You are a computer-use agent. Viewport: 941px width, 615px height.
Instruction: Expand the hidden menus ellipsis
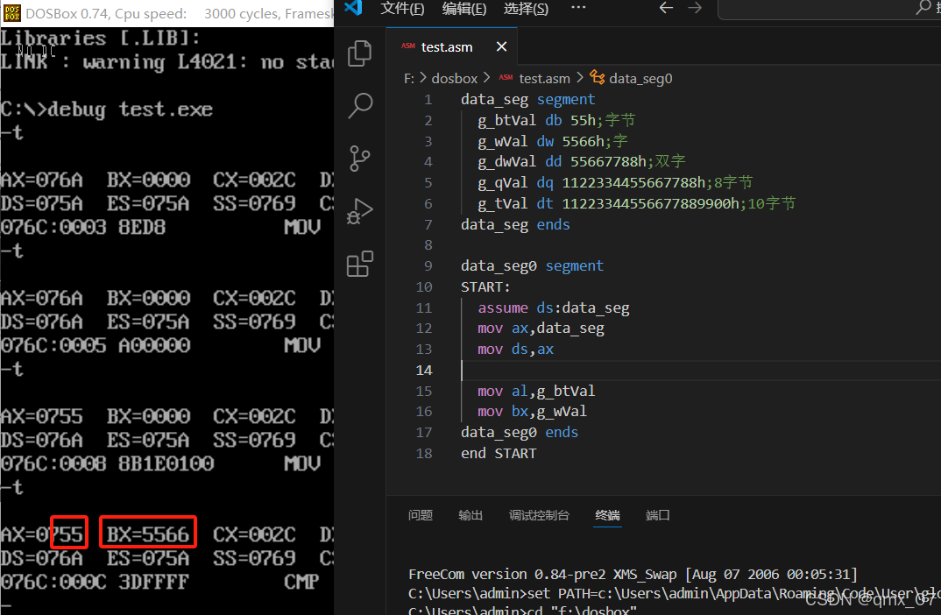coord(578,8)
